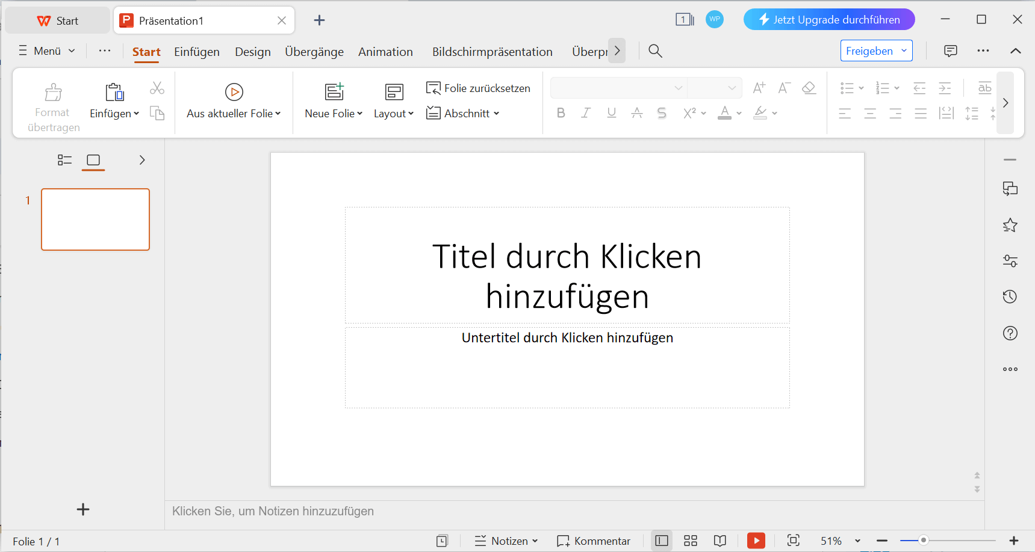Toggle bold formatting
This screenshot has height=552, width=1035.
561,112
